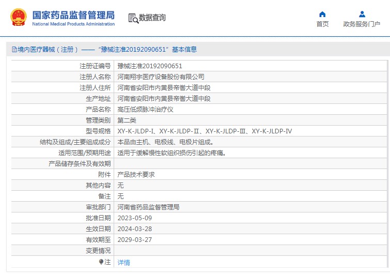Click the 数据查询 label

pyautogui.click(x=152, y=18)
